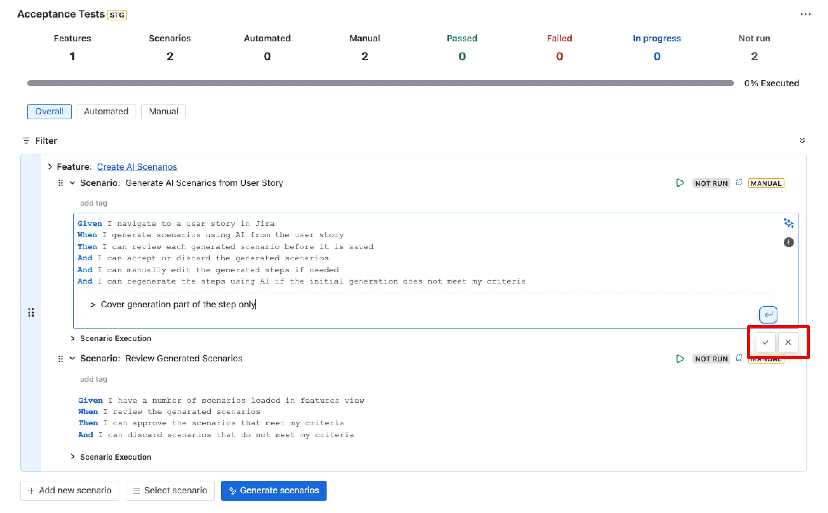Expand Scenario Execution under Review Generated Scenarios
This screenshot has width=828, height=513.
click(72, 457)
